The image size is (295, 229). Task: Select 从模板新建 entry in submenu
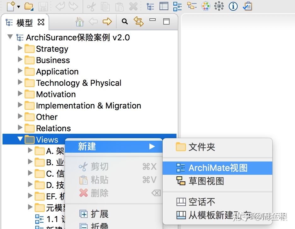tap(217, 215)
